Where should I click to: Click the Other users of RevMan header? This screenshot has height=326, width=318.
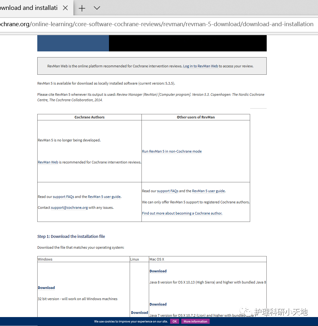(x=196, y=117)
